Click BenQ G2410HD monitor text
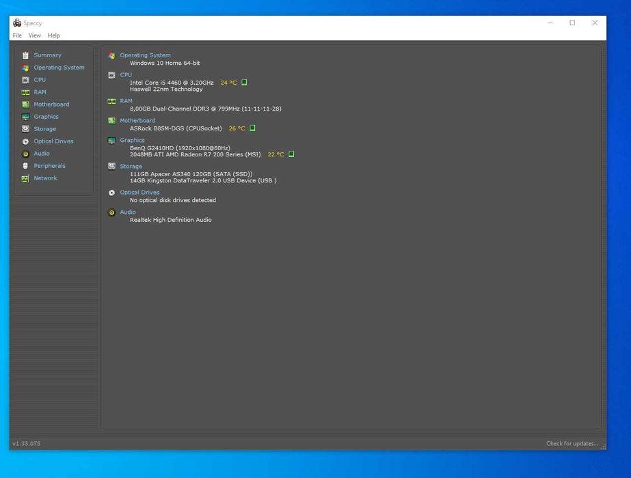Image resolution: width=631 pixels, height=478 pixels. (180, 148)
